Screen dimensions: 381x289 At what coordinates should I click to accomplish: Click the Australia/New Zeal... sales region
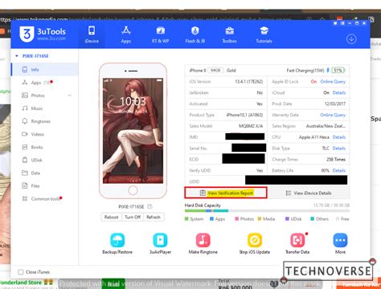coord(326,126)
